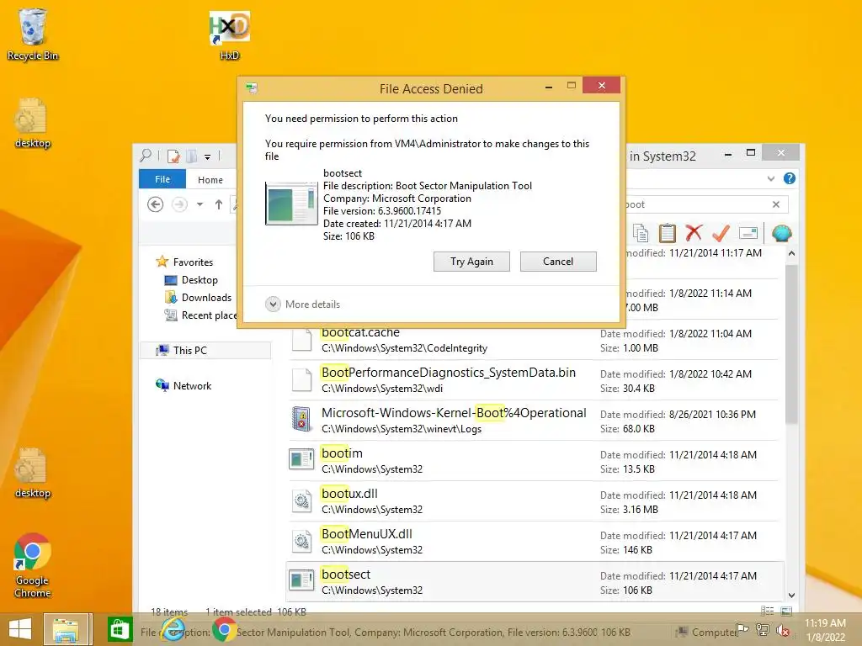
Task: Open recent locations dropdown arrow
Action: point(200,204)
